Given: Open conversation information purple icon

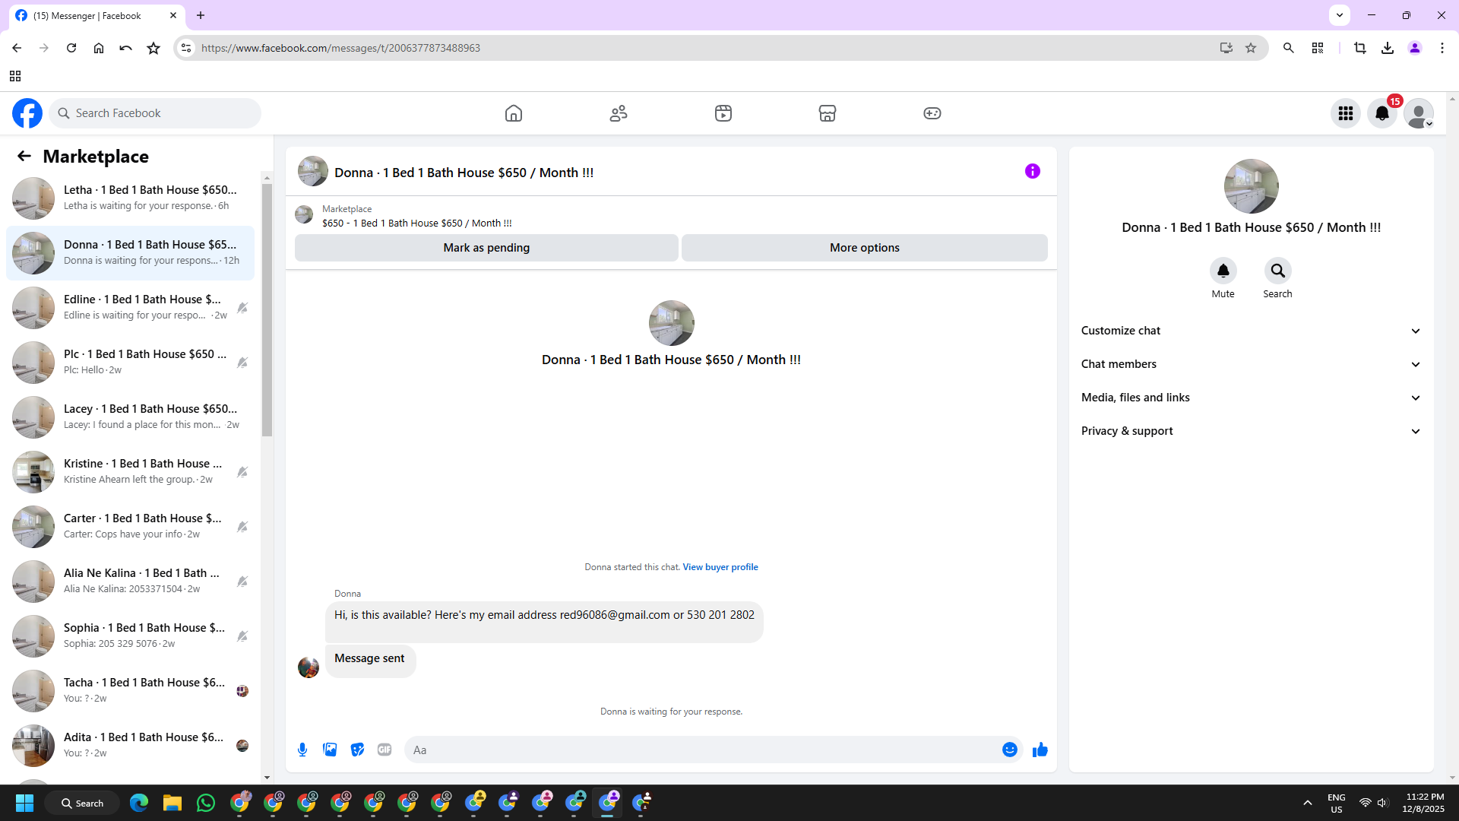Looking at the screenshot, I should click(x=1033, y=171).
